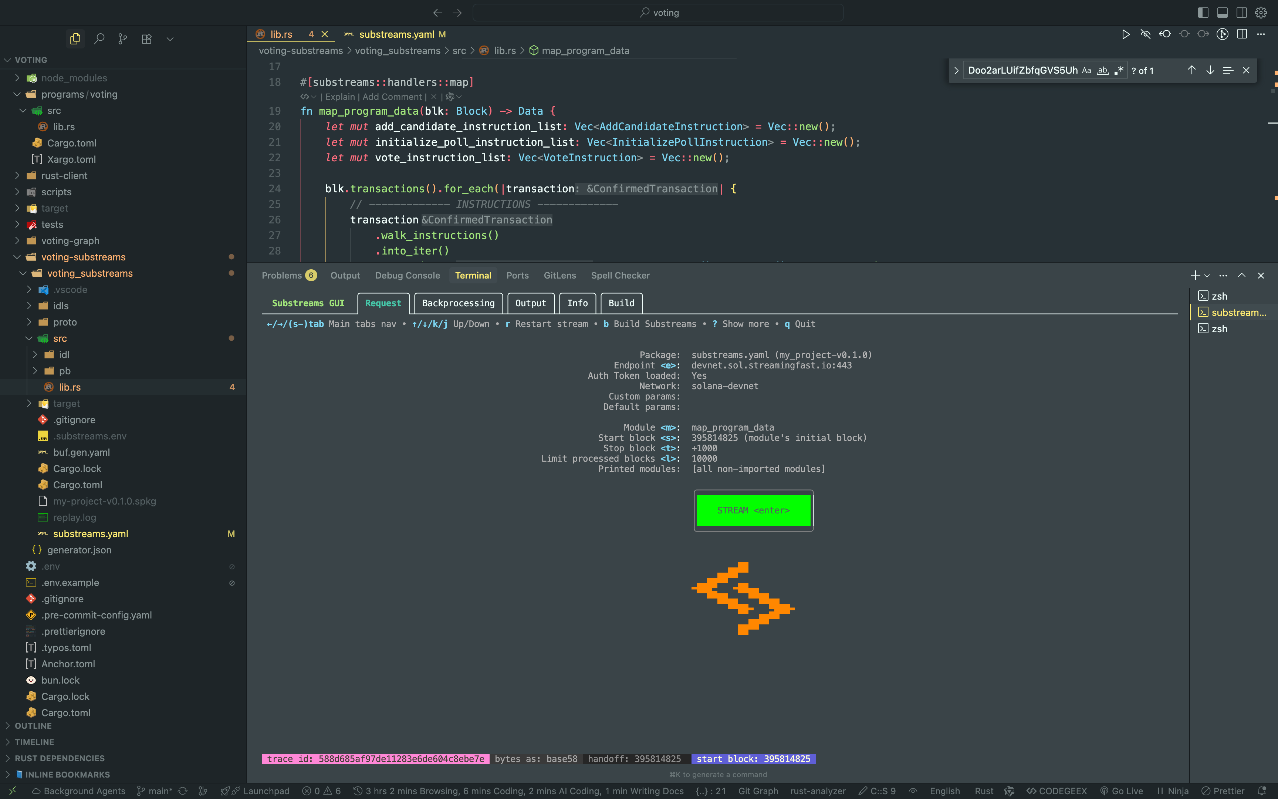Switch to the lib.rs editor tab
Screen dimensions: 1278x799
tap(281, 34)
